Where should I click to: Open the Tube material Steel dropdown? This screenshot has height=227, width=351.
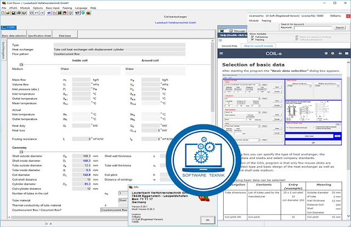[x=123, y=200]
